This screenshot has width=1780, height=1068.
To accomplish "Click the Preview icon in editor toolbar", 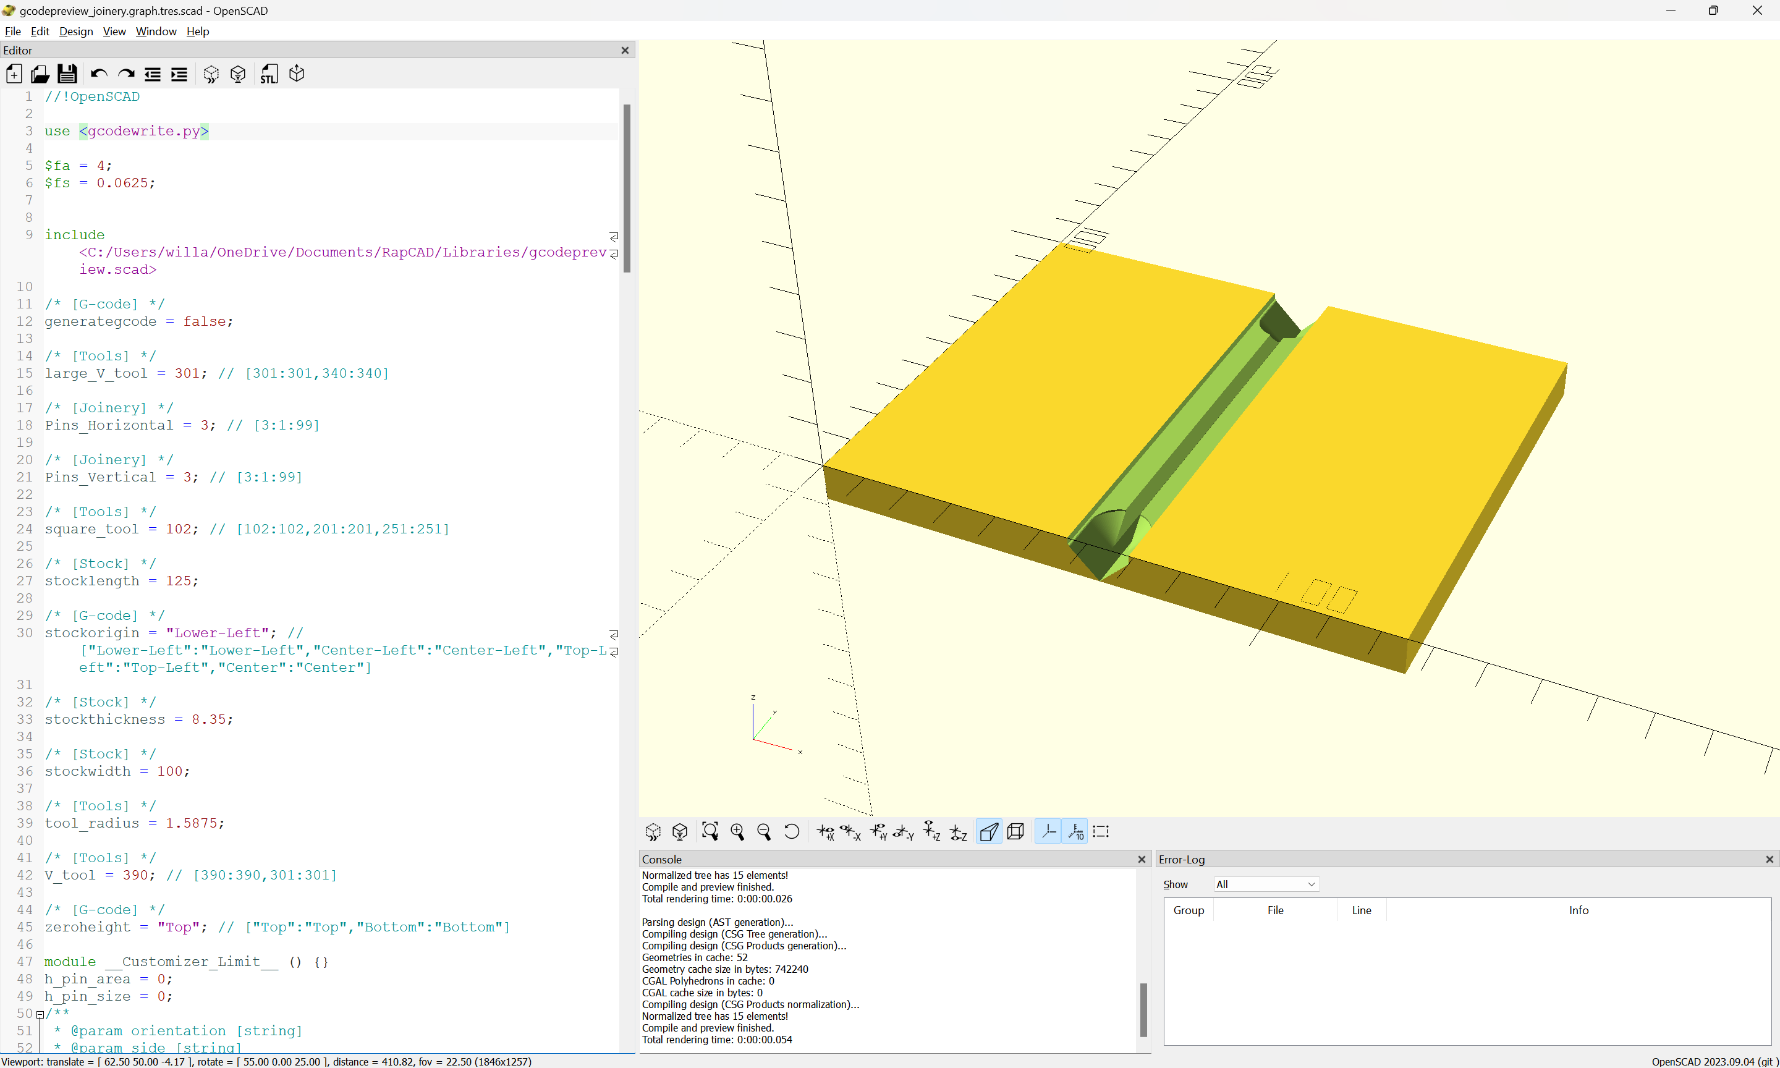I will point(211,74).
